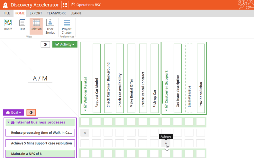The image size is (254, 165).
Task: Click the network graph icon at top right
Action: 246,4
